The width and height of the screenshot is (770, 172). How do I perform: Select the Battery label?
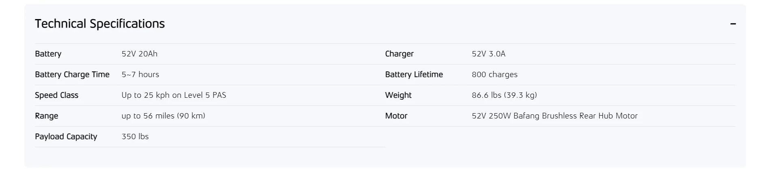(x=48, y=54)
